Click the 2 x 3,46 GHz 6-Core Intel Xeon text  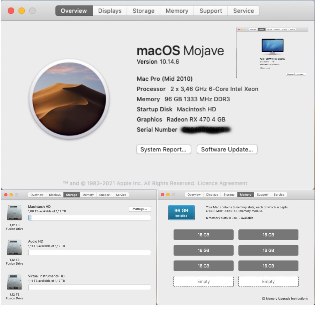click(x=214, y=89)
